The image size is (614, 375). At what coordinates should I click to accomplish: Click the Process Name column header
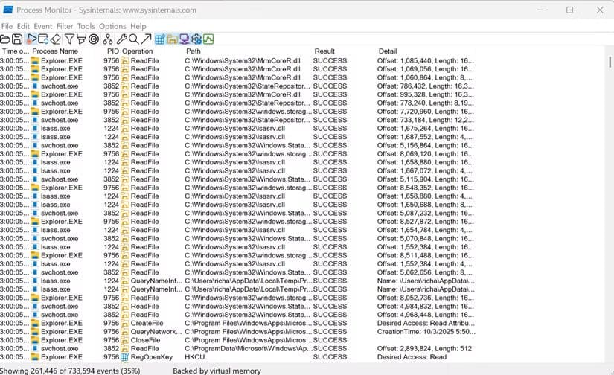(55, 51)
